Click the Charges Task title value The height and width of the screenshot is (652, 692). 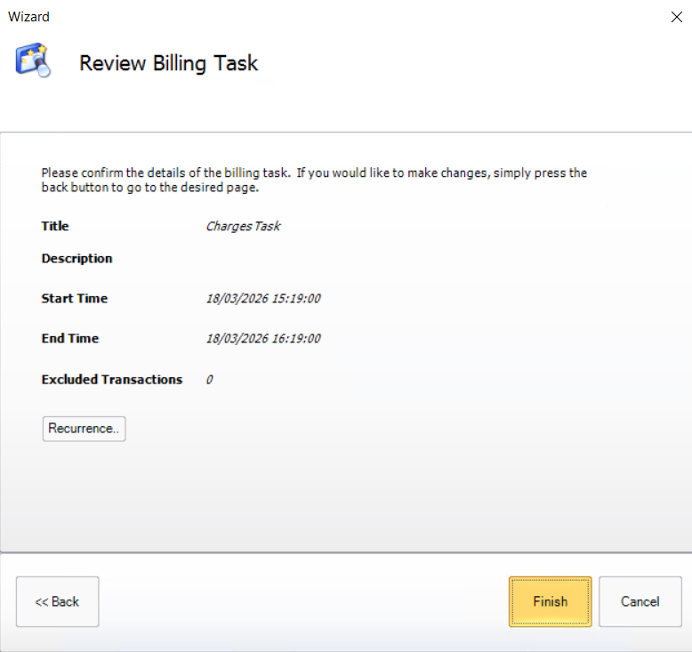click(x=243, y=226)
